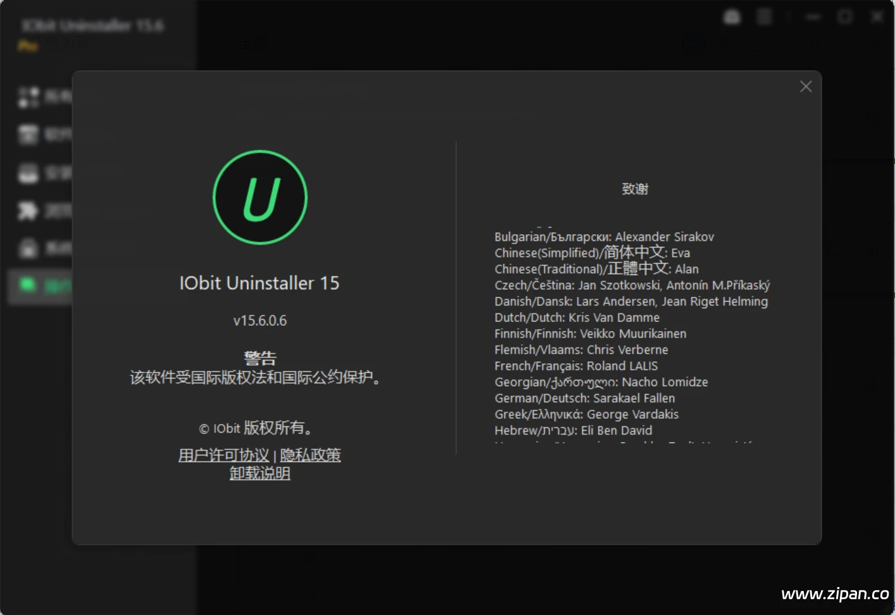Click the Finnish credit line for Veikko Muurikainen
This screenshot has width=895, height=615.
click(x=590, y=333)
